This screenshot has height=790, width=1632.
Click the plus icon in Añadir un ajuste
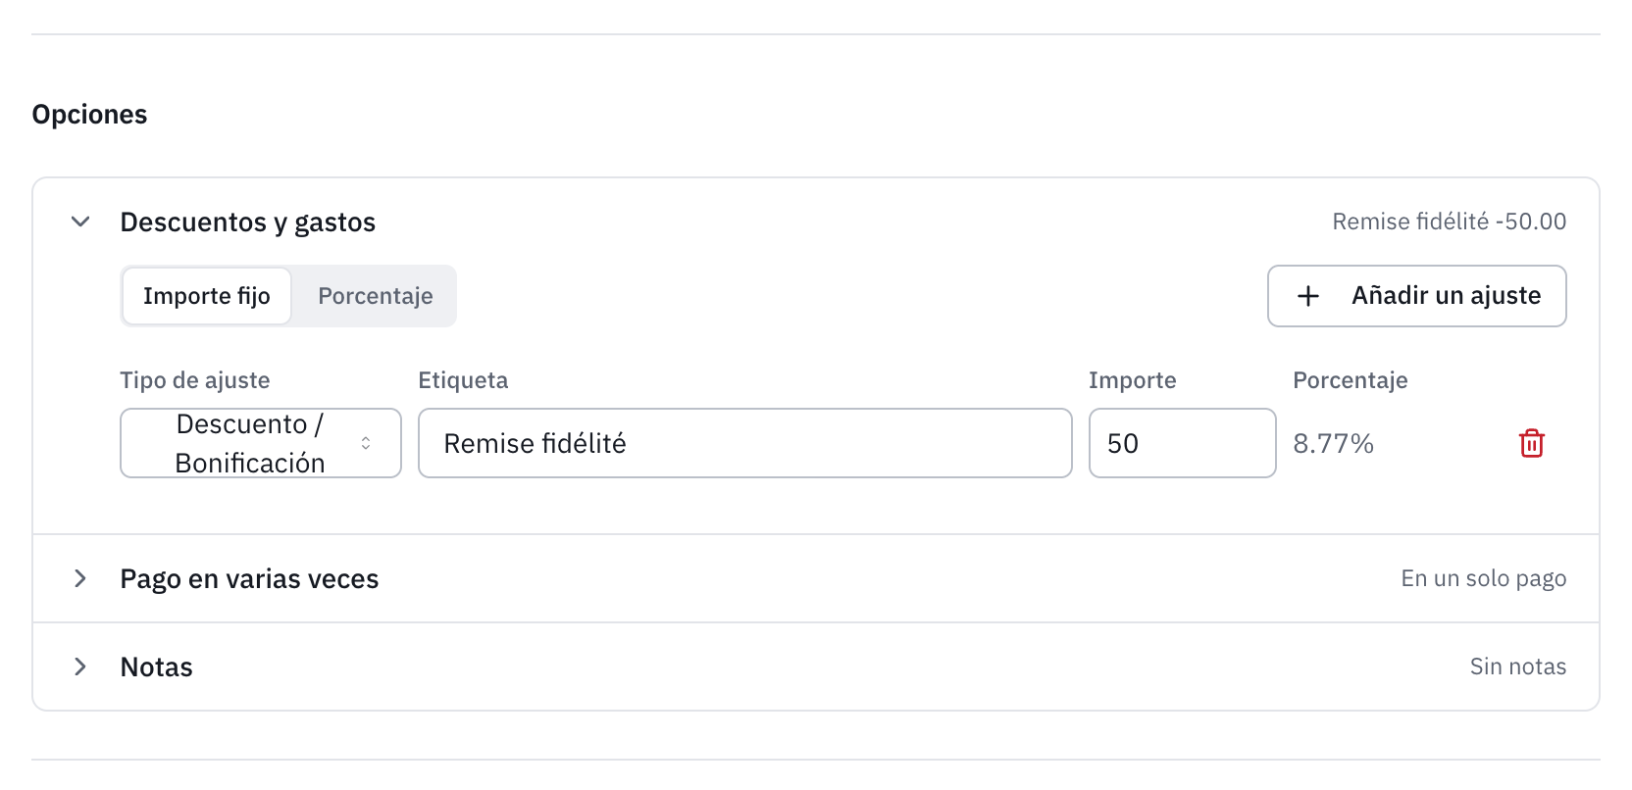click(1308, 296)
